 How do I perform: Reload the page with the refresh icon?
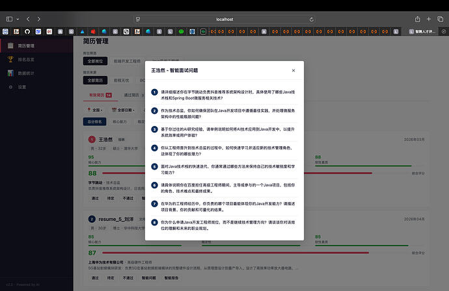click(x=311, y=19)
